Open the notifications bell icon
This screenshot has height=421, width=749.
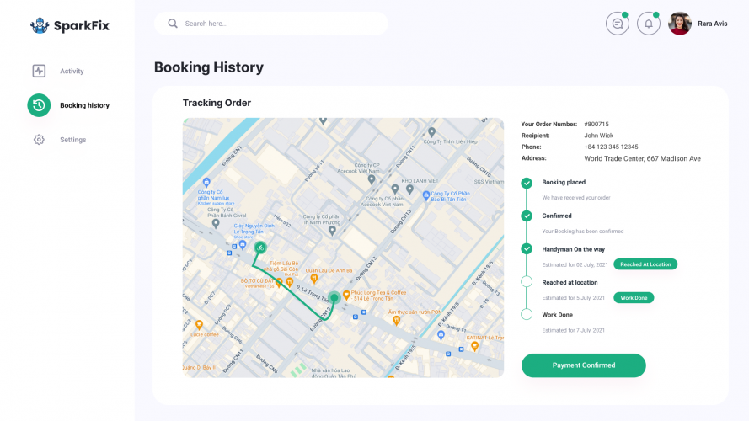648,24
